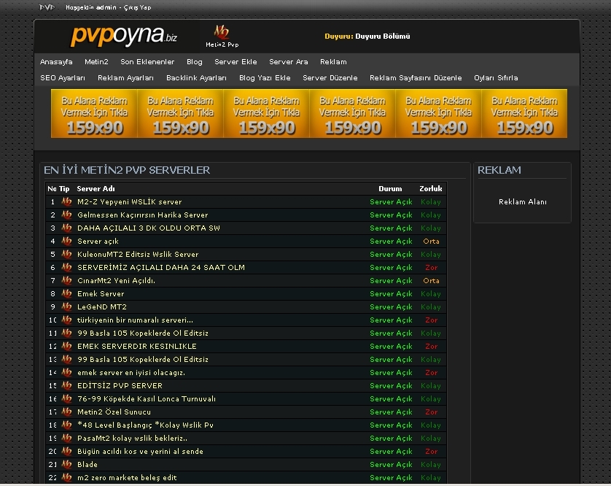Open Metin2 Özel Sunucu server link

tap(114, 412)
